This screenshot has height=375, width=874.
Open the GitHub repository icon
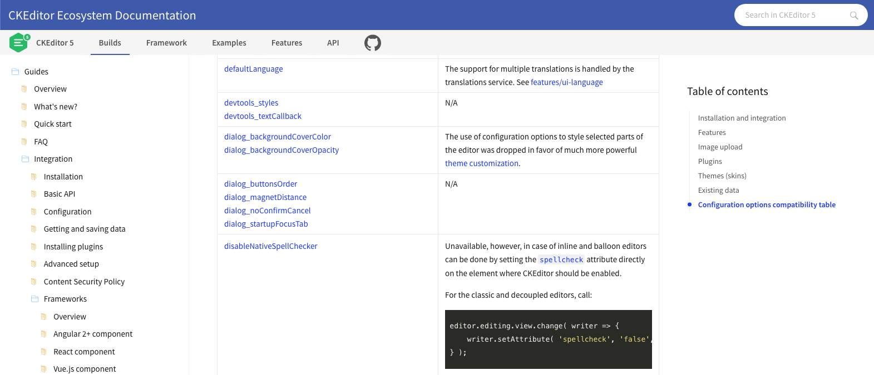pyautogui.click(x=373, y=43)
